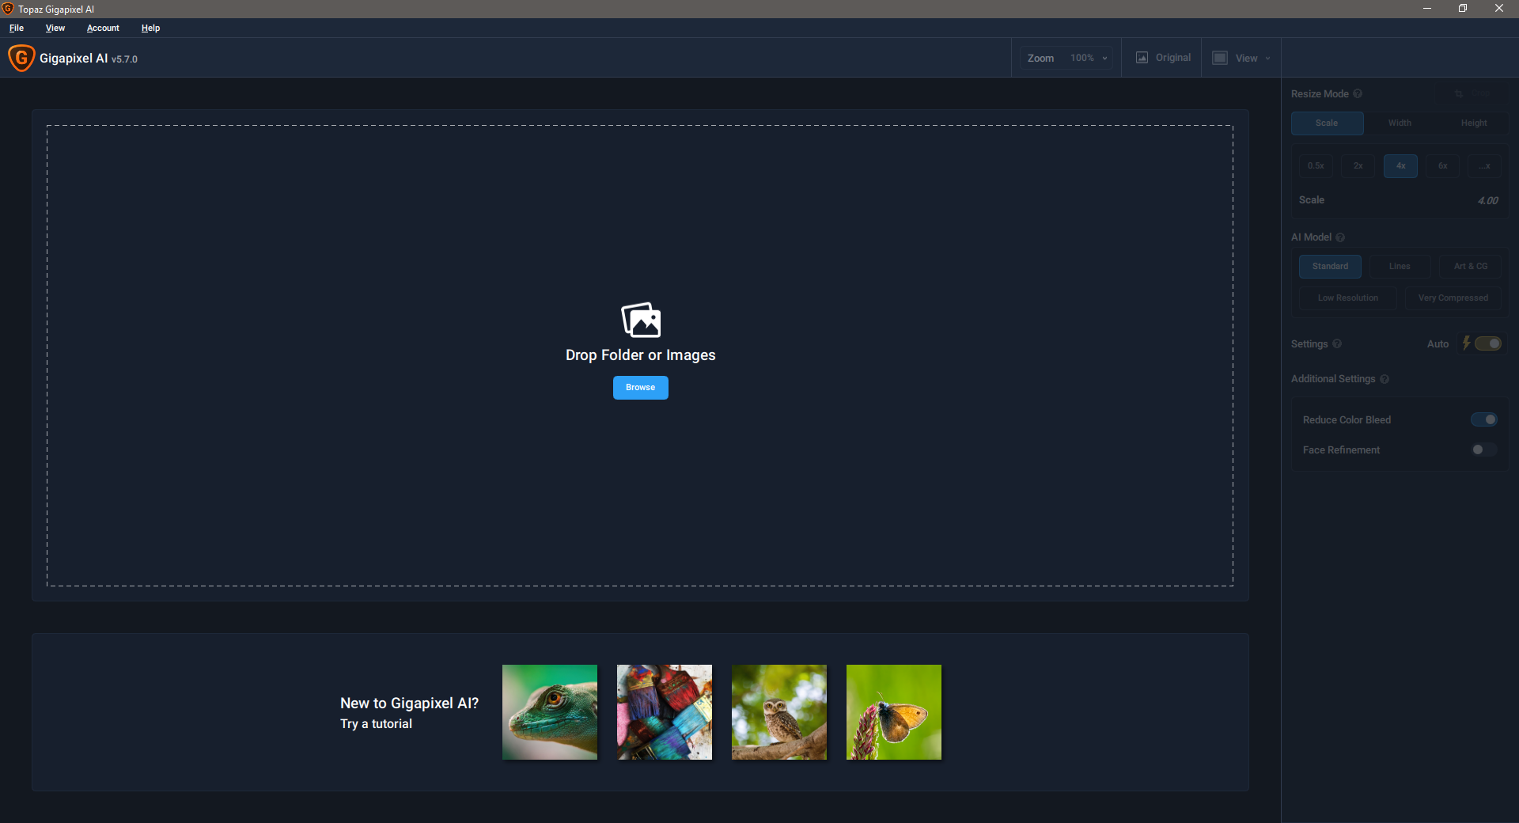Open the File menu

pyautogui.click(x=17, y=28)
